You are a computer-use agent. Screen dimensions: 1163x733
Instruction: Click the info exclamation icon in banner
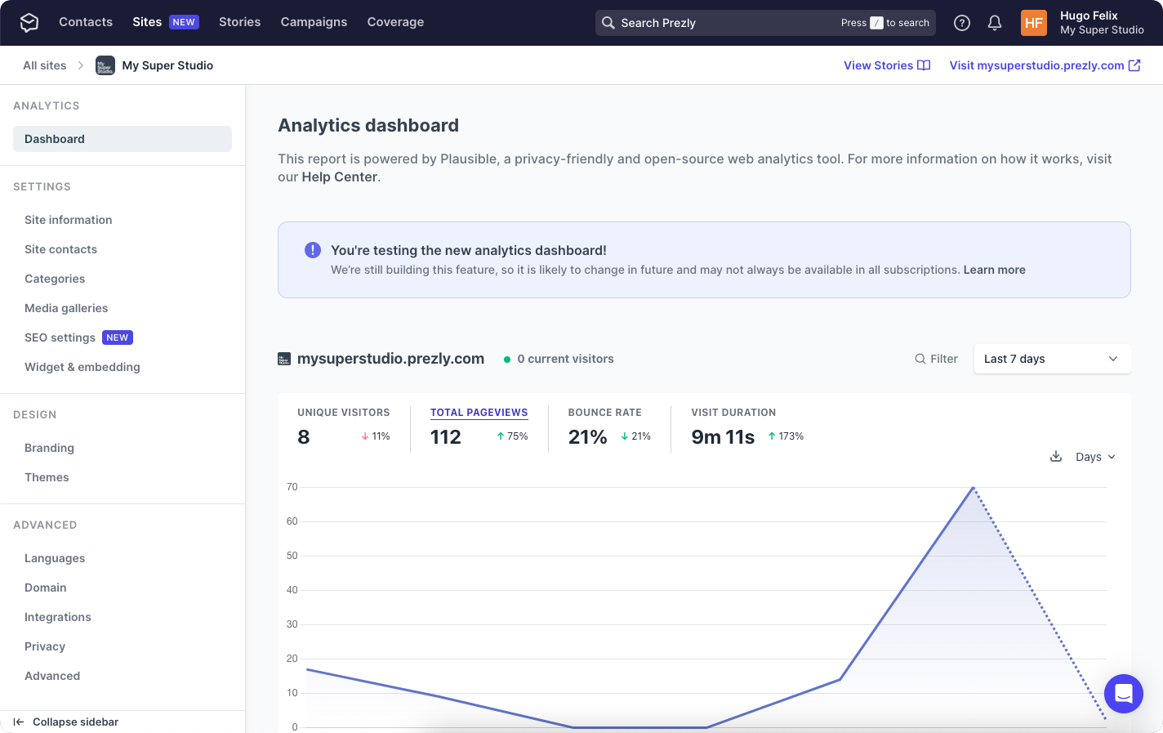click(313, 250)
